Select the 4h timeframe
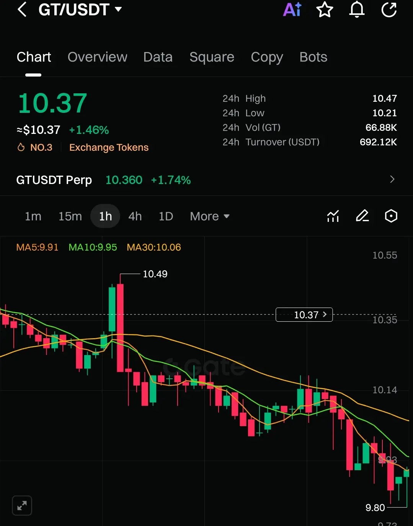 pos(135,216)
